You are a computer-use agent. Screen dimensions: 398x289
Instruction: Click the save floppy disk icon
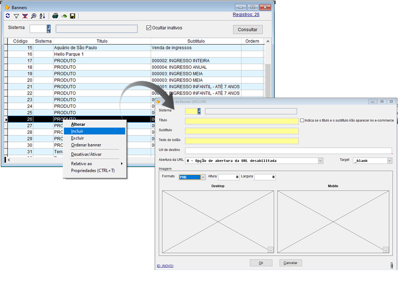coord(72,16)
